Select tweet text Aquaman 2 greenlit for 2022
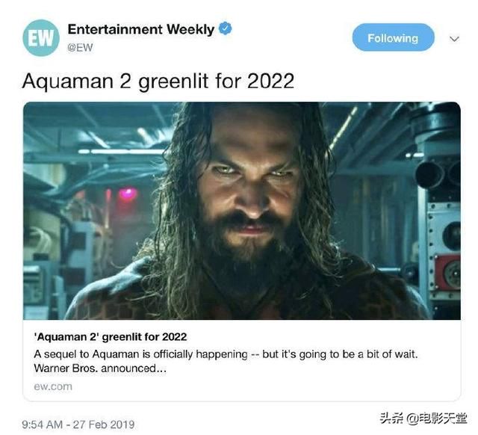Image resolution: width=478 pixels, height=435 pixels. (158, 81)
